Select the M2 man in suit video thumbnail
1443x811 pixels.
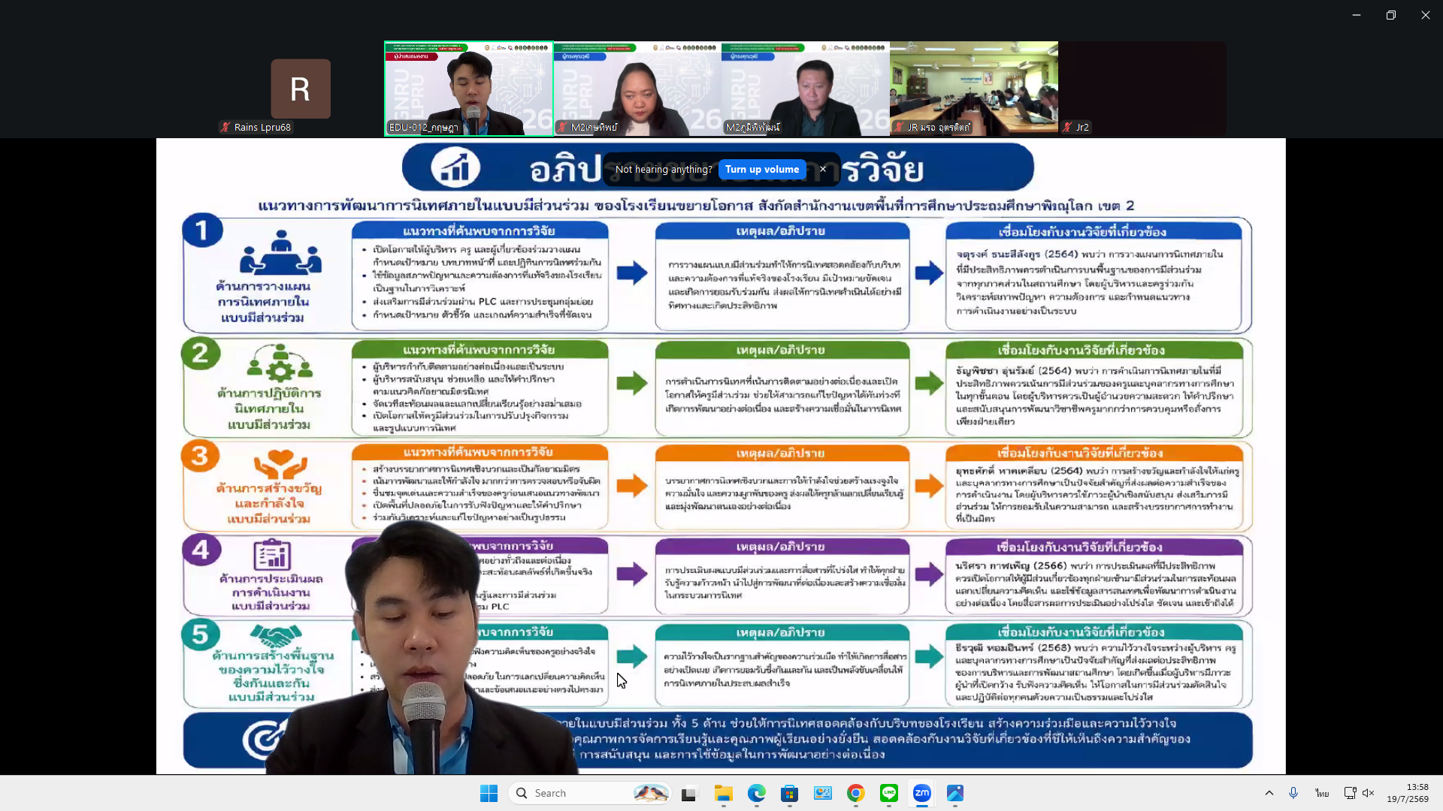point(806,89)
